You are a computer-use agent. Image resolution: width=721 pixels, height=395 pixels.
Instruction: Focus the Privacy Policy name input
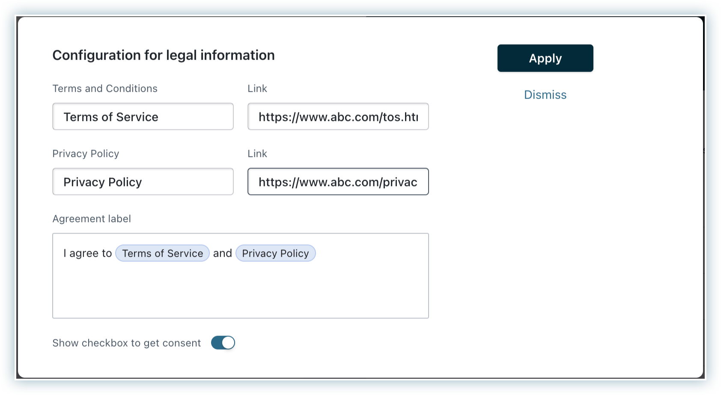(x=143, y=182)
